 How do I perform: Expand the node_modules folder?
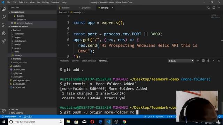tap(32, 62)
